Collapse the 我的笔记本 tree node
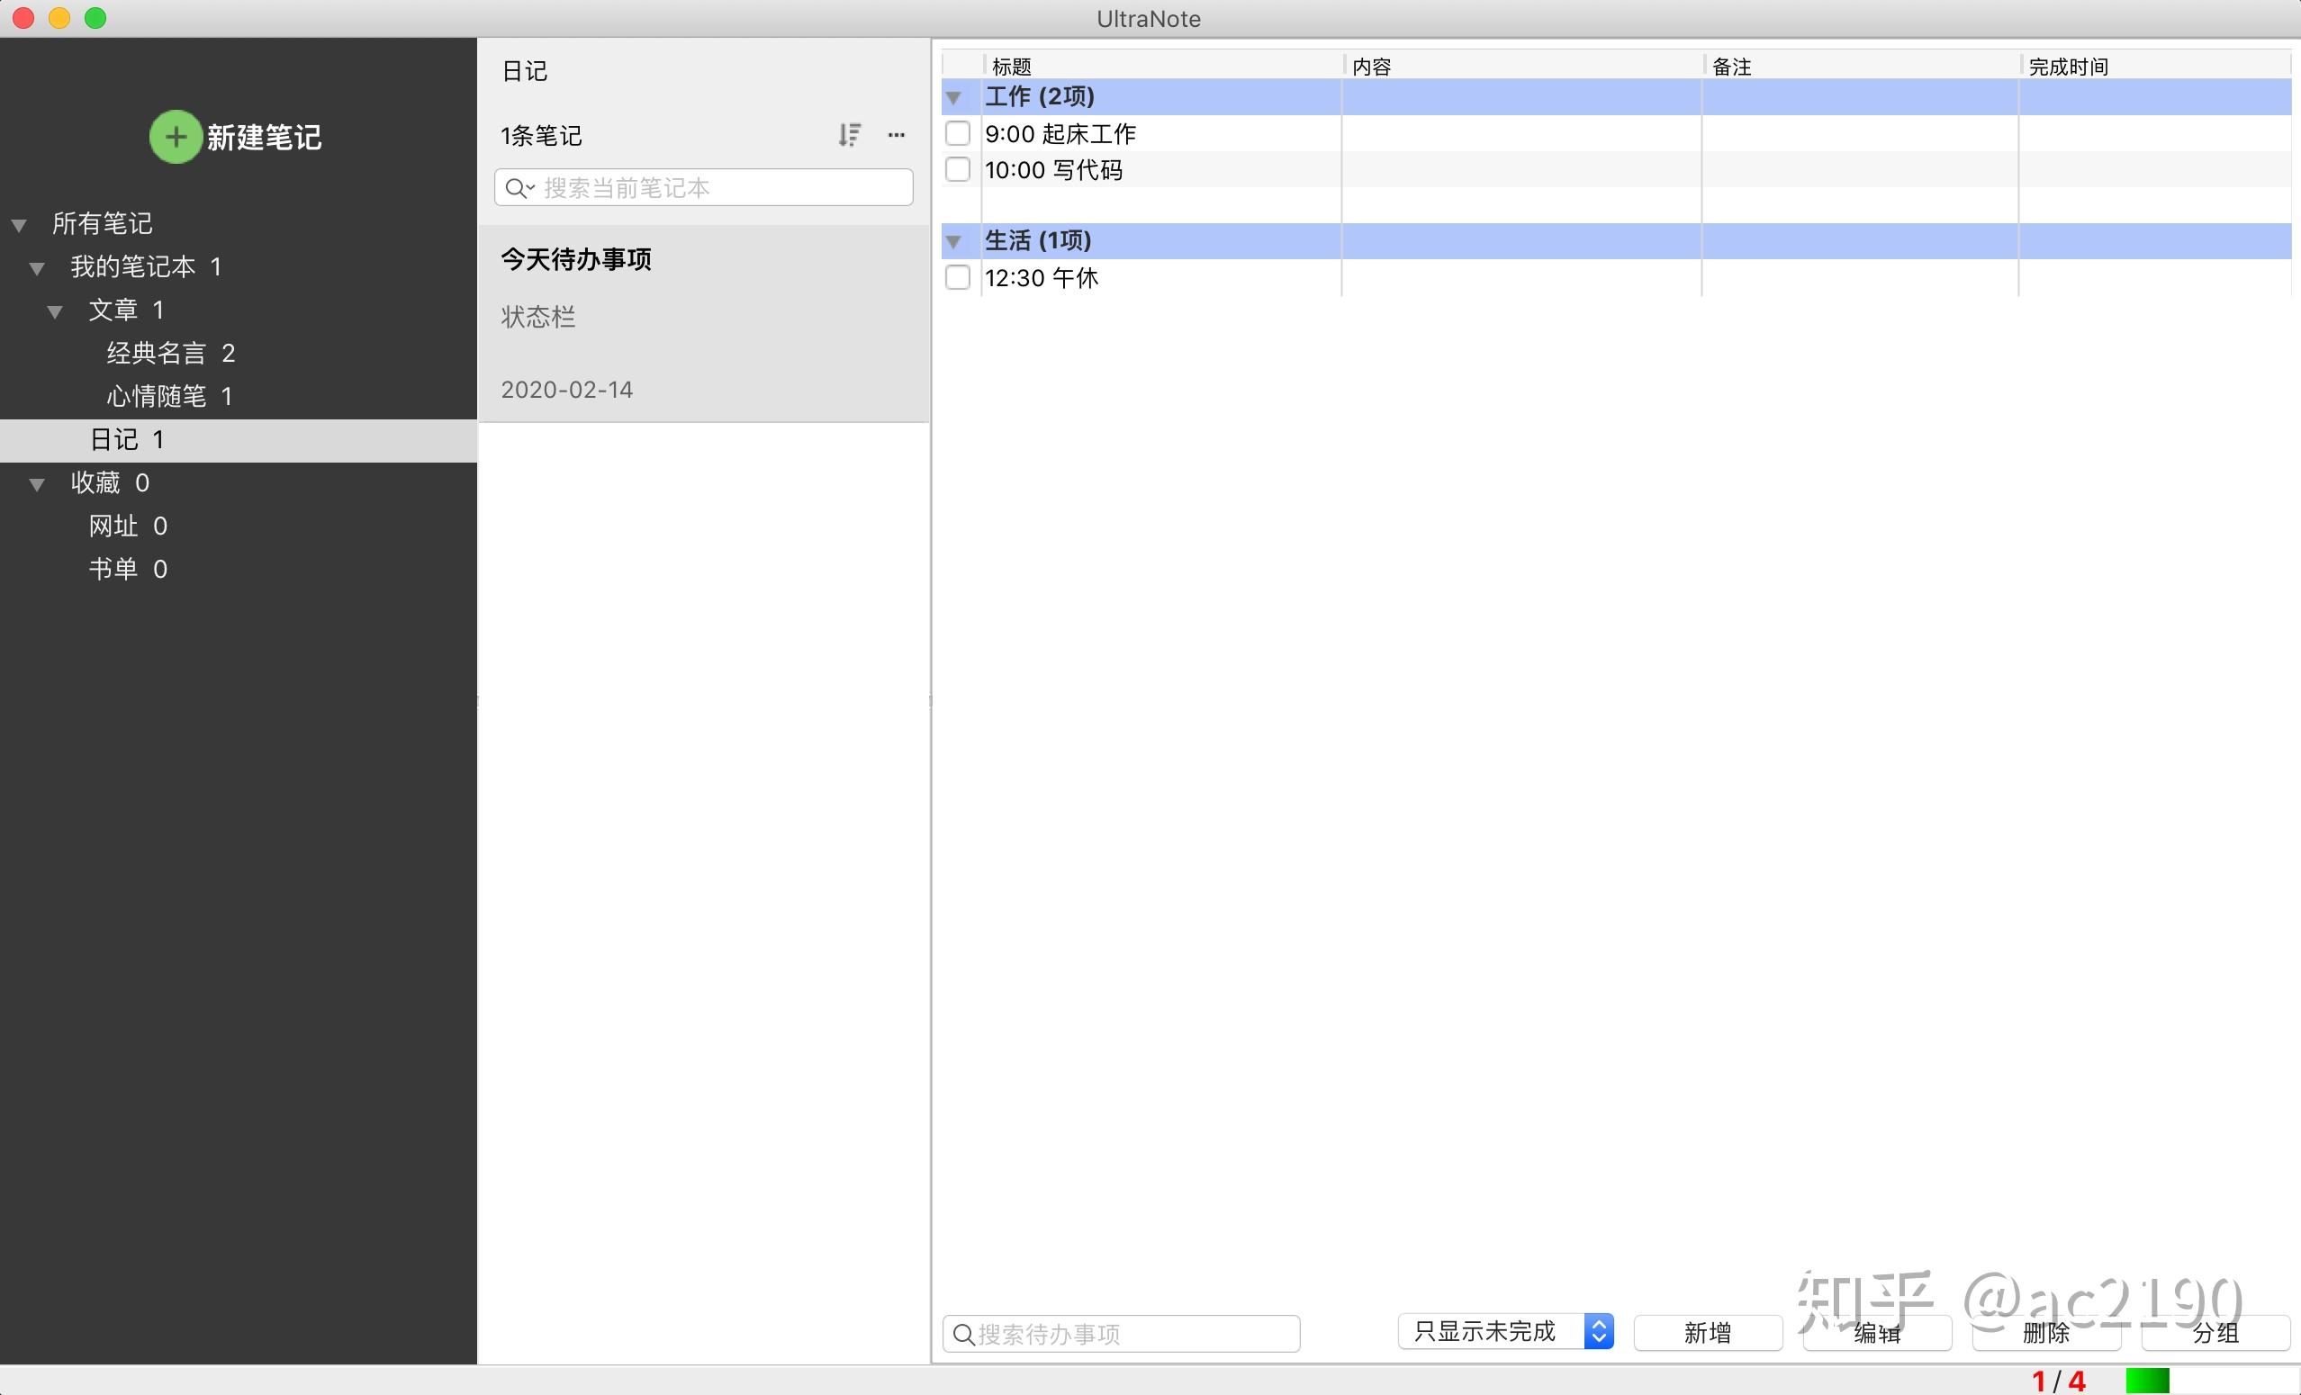The height and width of the screenshot is (1395, 2301). 37,269
